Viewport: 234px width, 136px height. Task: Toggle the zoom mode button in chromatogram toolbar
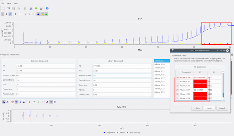click(x=3, y=14)
